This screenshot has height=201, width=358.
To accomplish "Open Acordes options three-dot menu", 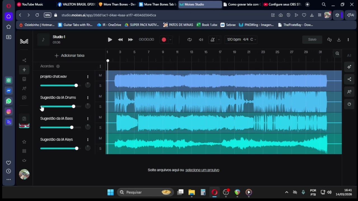I will [x=100, y=66].
